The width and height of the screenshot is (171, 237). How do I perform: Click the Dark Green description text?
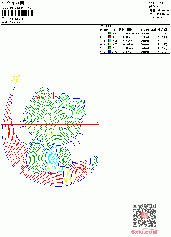(x=132, y=34)
